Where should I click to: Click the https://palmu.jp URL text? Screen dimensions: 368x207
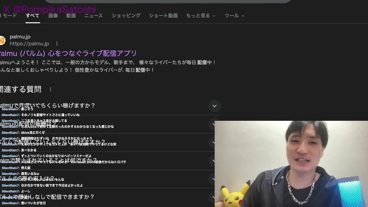pyautogui.click(x=29, y=44)
